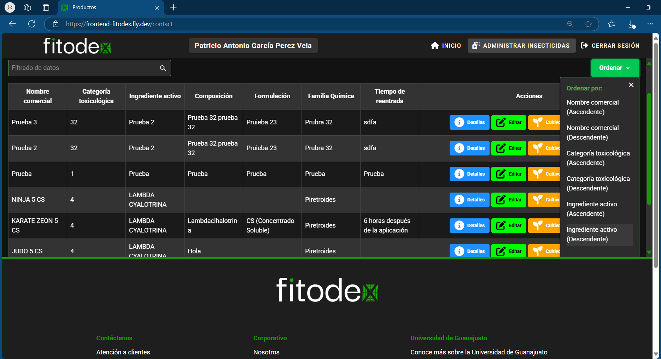Image resolution: width=661 pixels, height=359 pixels.
Task: Sort by Nombre comercial (Descendente)
Action: click(x=599, y=133)
